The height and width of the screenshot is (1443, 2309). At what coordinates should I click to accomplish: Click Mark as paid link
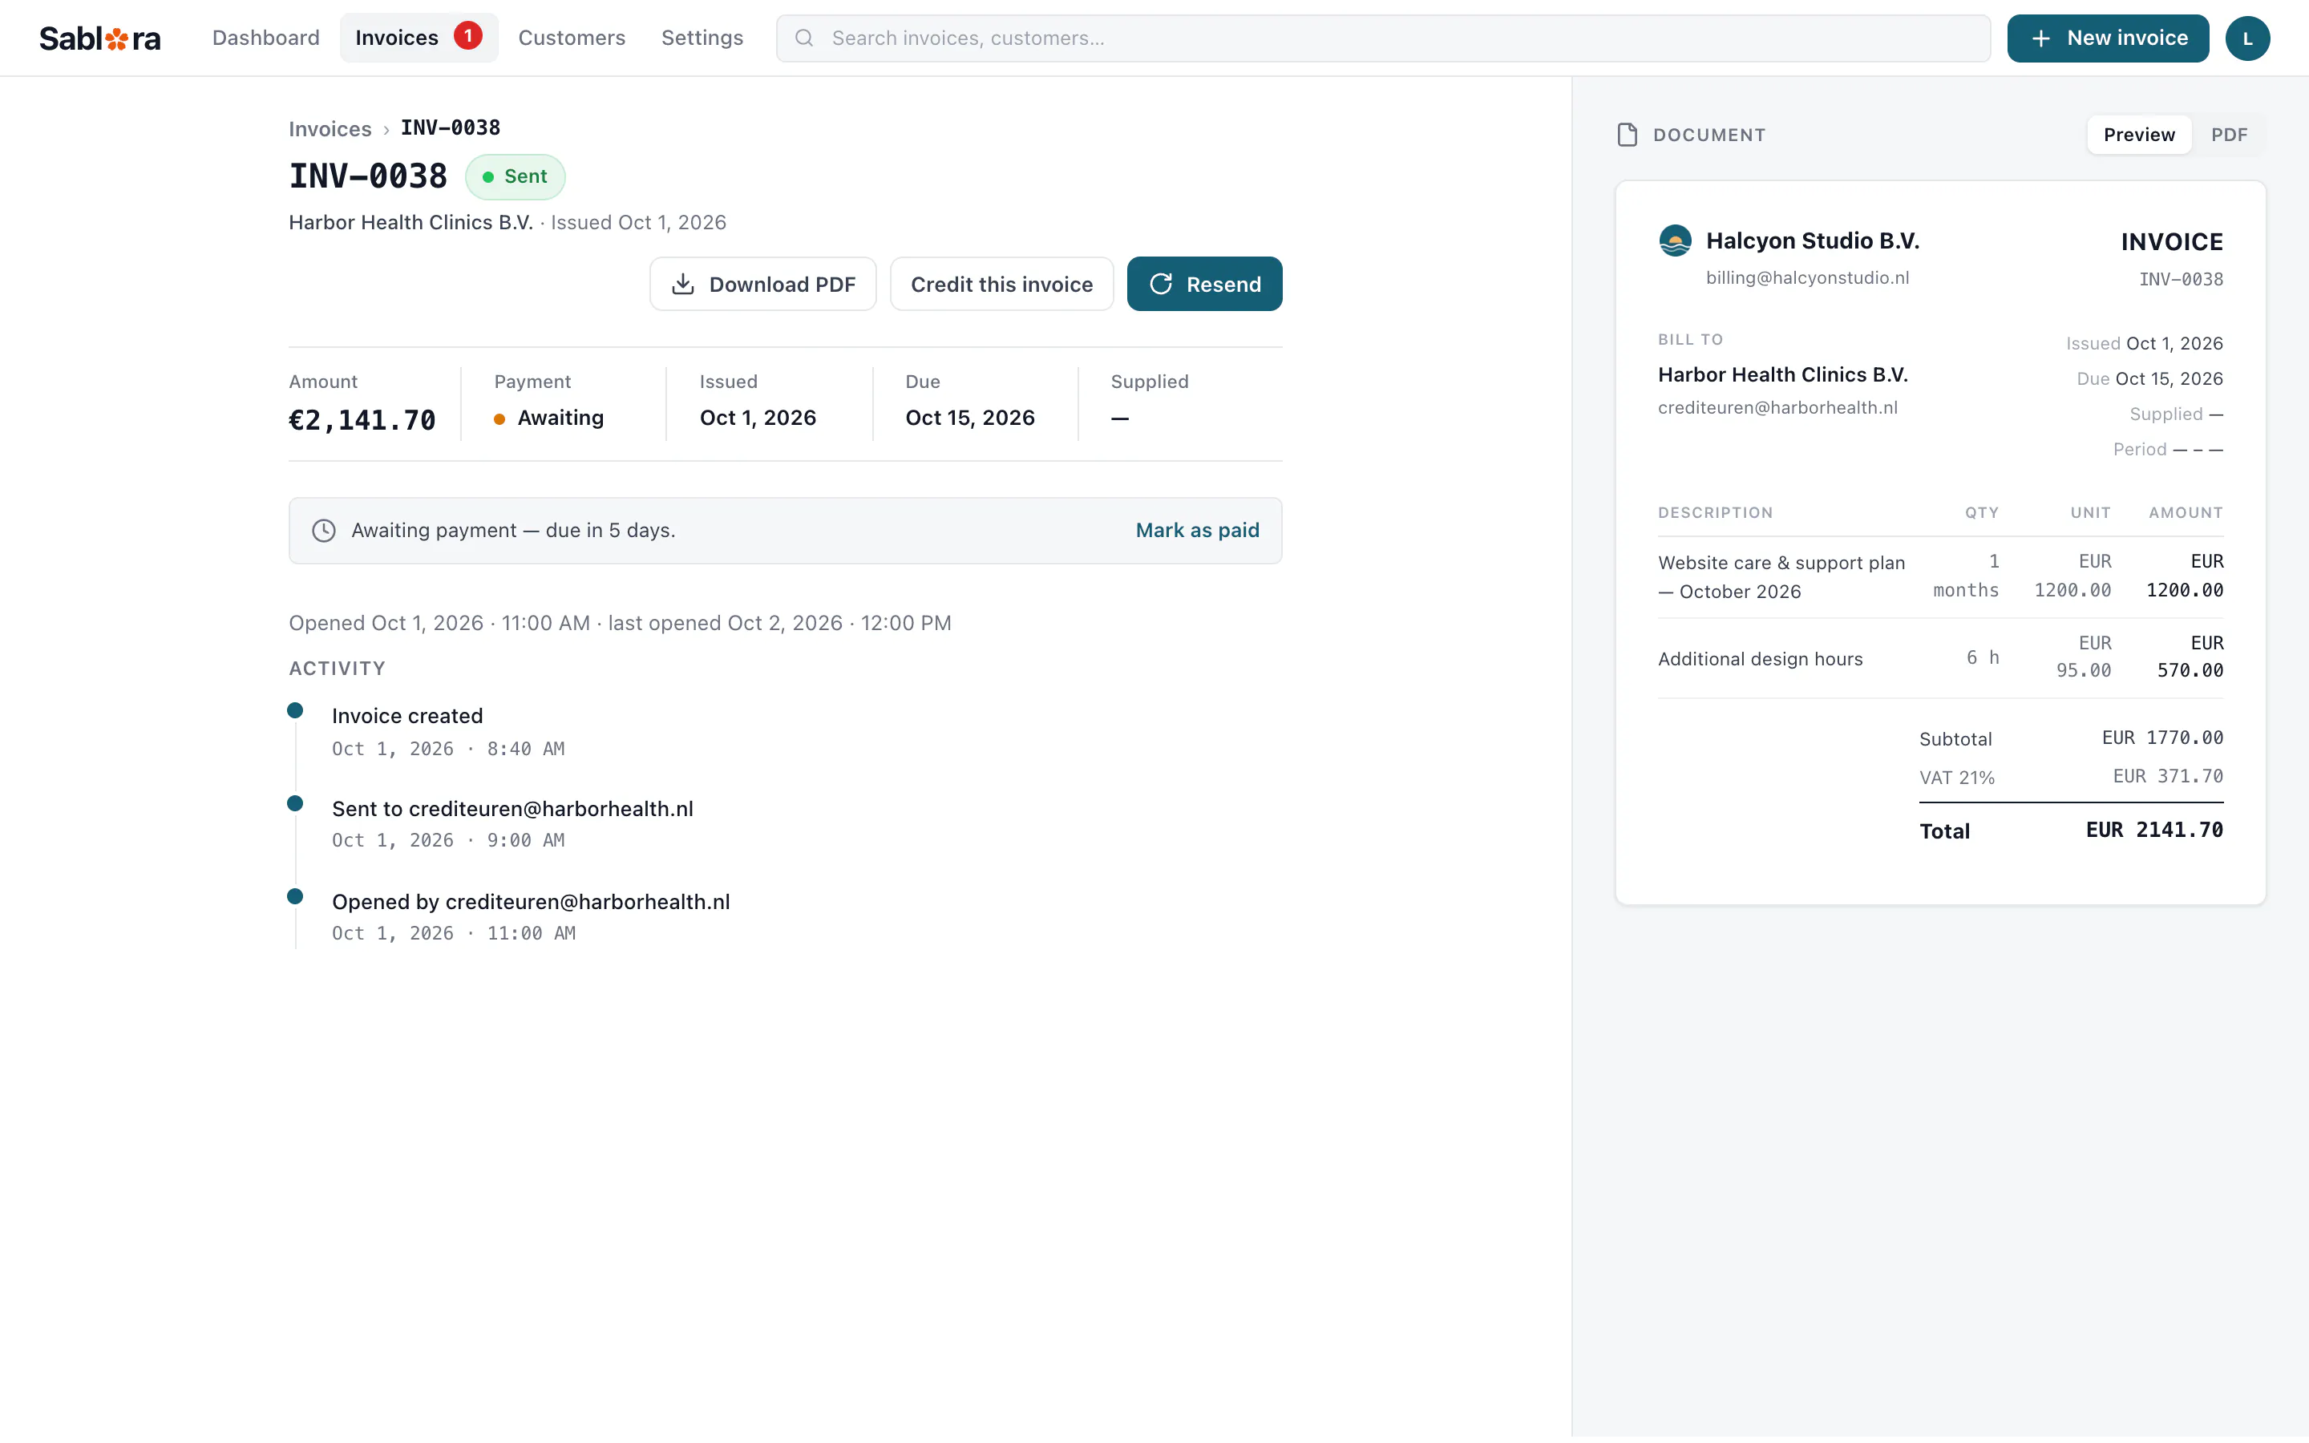[1196, 531]
